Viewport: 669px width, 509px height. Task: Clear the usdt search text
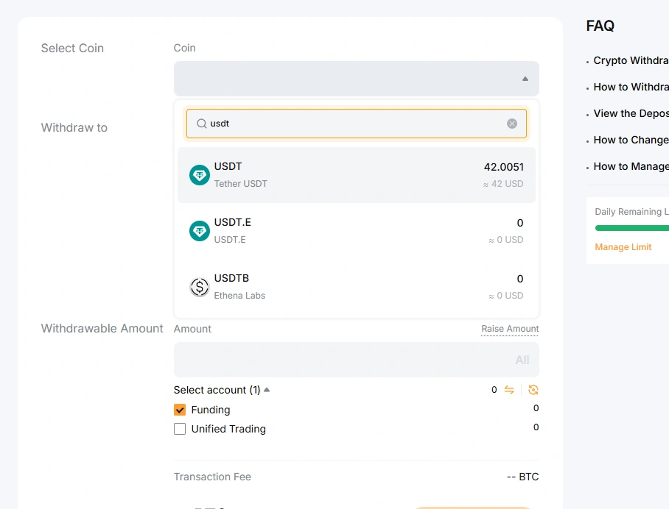tap(512, 124)
